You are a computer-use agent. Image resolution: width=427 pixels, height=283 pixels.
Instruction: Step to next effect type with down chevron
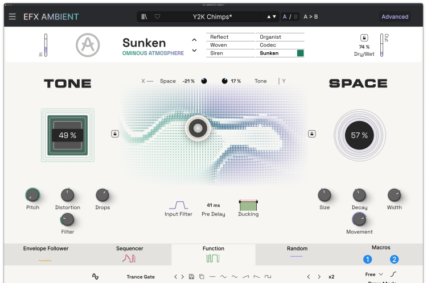(x=194, y=51)
